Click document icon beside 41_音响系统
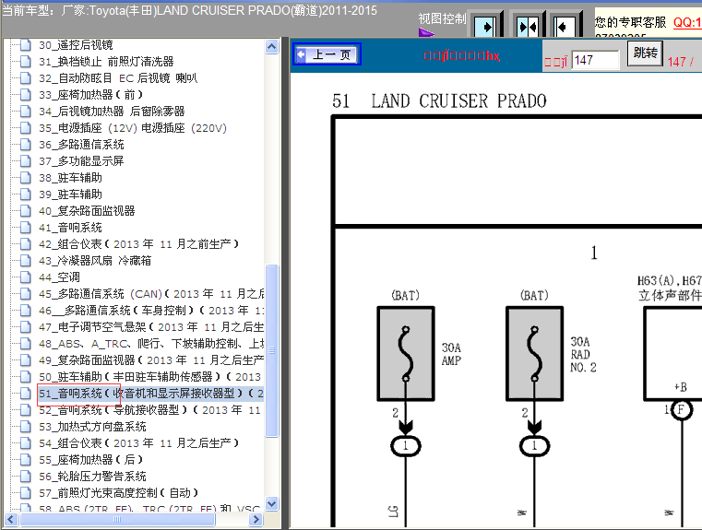Screen dimensions: 702x530 pyautogui.click(x=26, y=227)
